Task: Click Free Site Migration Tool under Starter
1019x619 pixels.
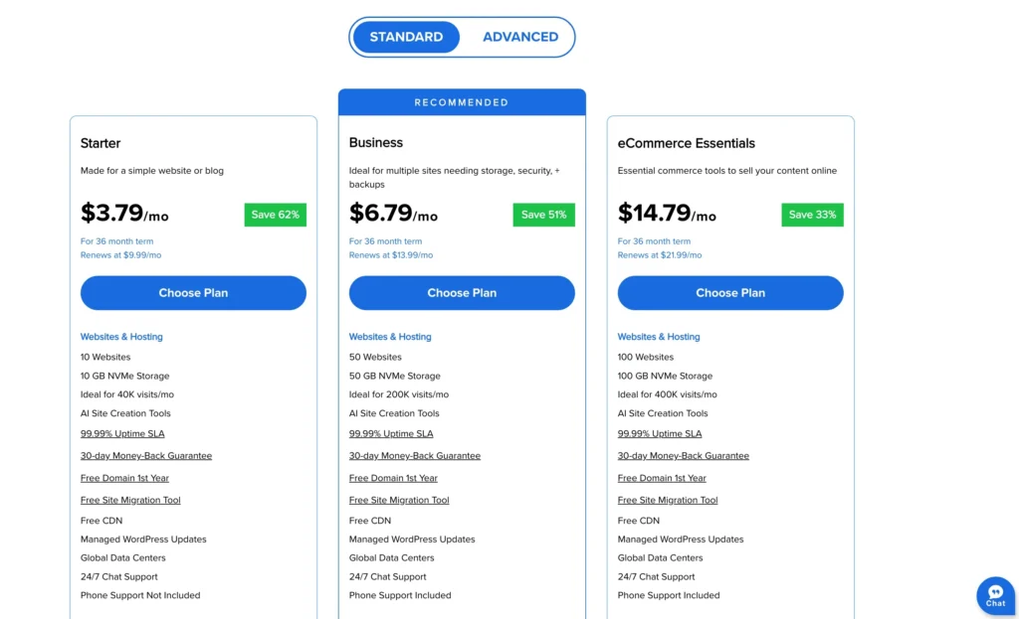Action: pos(130,500)
